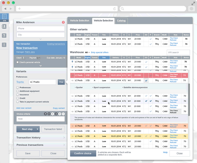Enable the Preferences checkbox

18,87
